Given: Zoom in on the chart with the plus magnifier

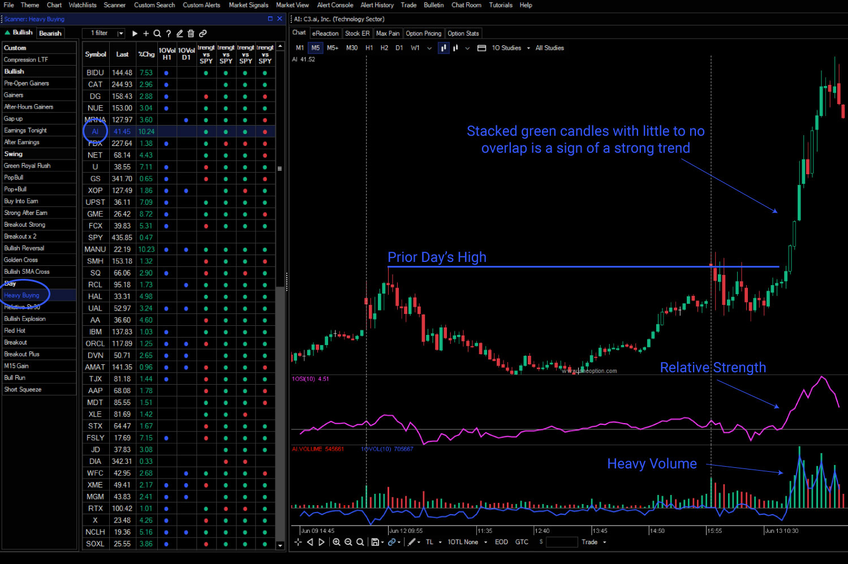Looking at the screenshot, I should point(337,542).
